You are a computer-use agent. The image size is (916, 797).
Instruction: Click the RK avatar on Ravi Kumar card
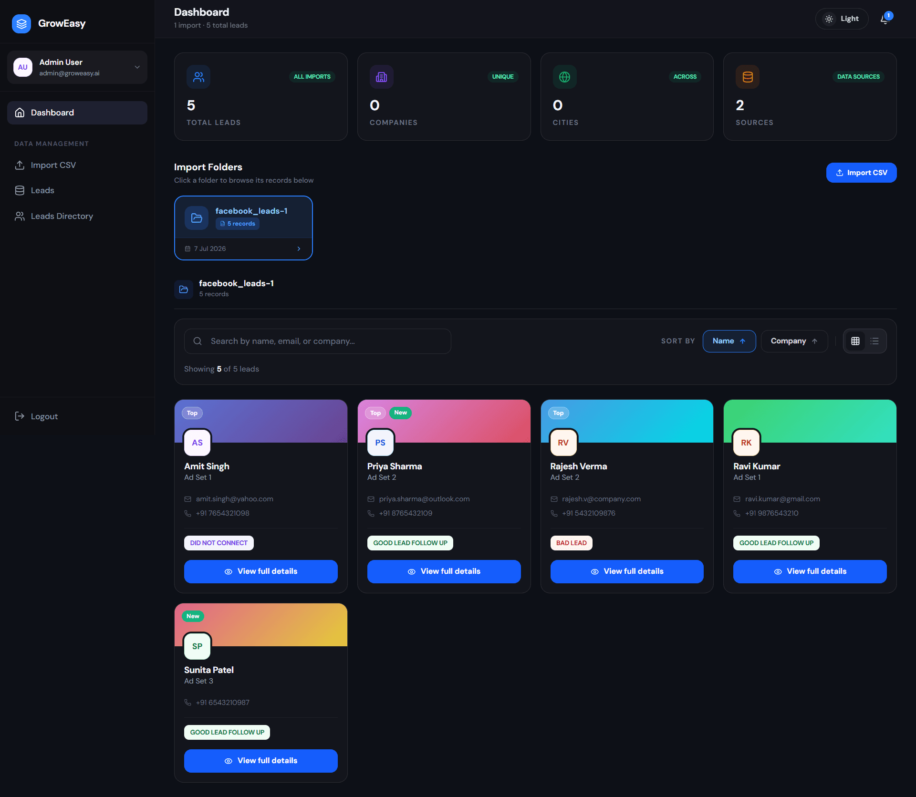coord(746,443)
